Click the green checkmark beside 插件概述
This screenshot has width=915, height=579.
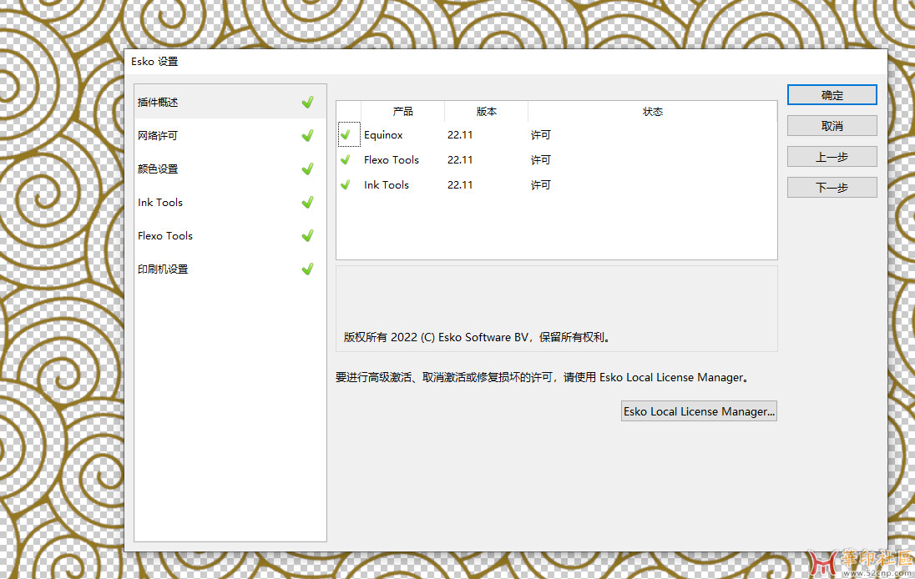click(x=307, y=102)
